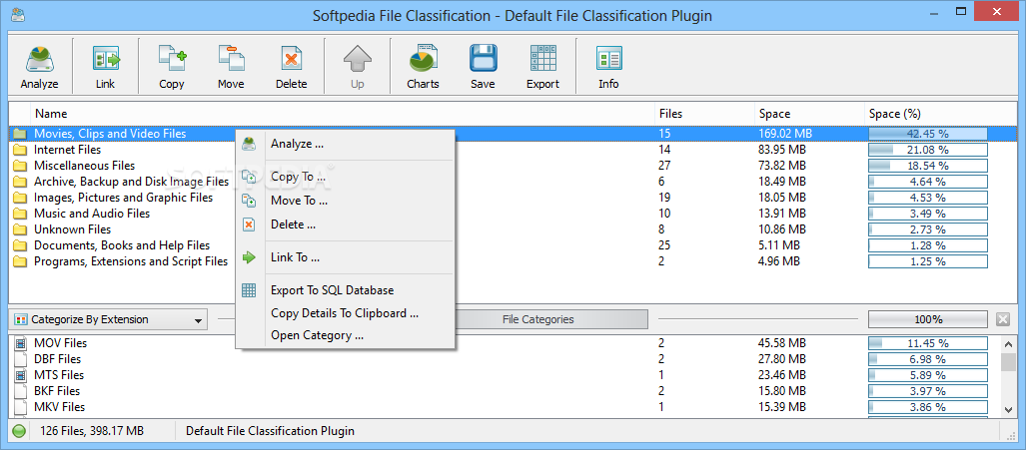Choose Link To ... from context menu
1026x450 pixels.
tap(345, 257)
